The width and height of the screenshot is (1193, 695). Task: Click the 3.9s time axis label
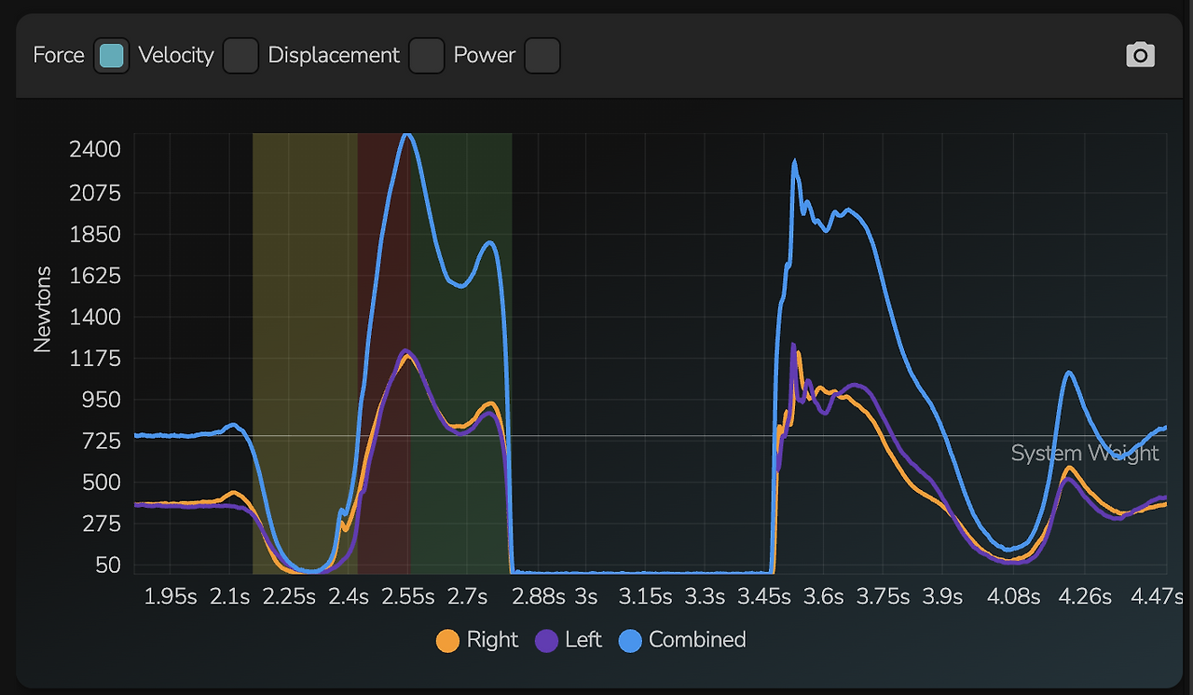942,596
